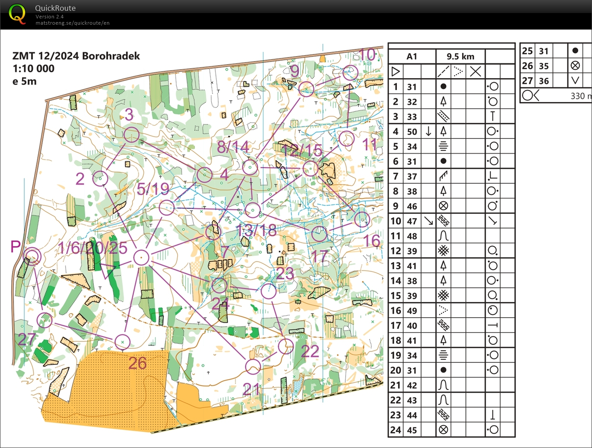Screen dimensions: 592x448
Task: Select the map title ZMT 12/2024 Borohradek
Action: pyautogui.click(x=76, y=56)
